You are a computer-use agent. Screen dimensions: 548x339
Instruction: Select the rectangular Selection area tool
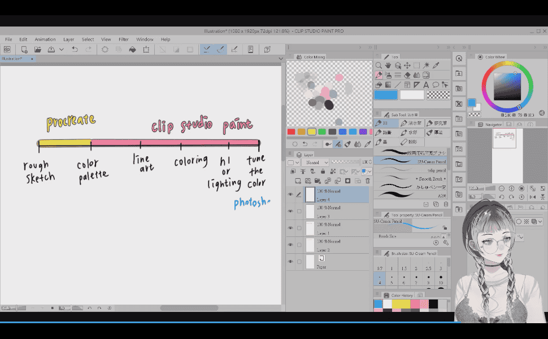416,65
